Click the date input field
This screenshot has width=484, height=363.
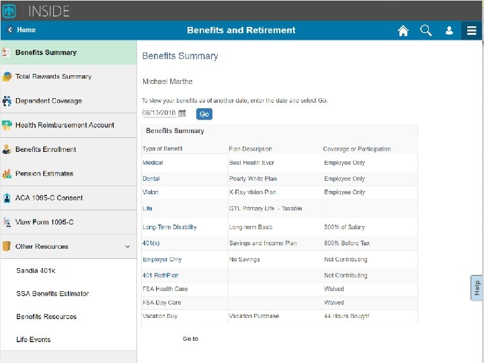tap(159, 113)
